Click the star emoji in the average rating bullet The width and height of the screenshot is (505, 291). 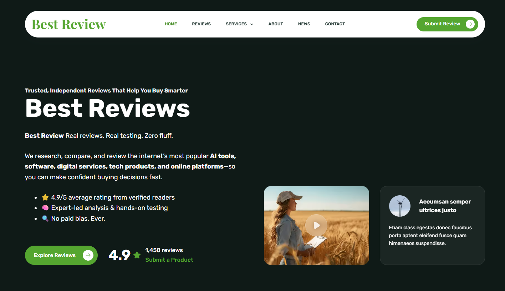pyautogui.click(x=45, y=197)
